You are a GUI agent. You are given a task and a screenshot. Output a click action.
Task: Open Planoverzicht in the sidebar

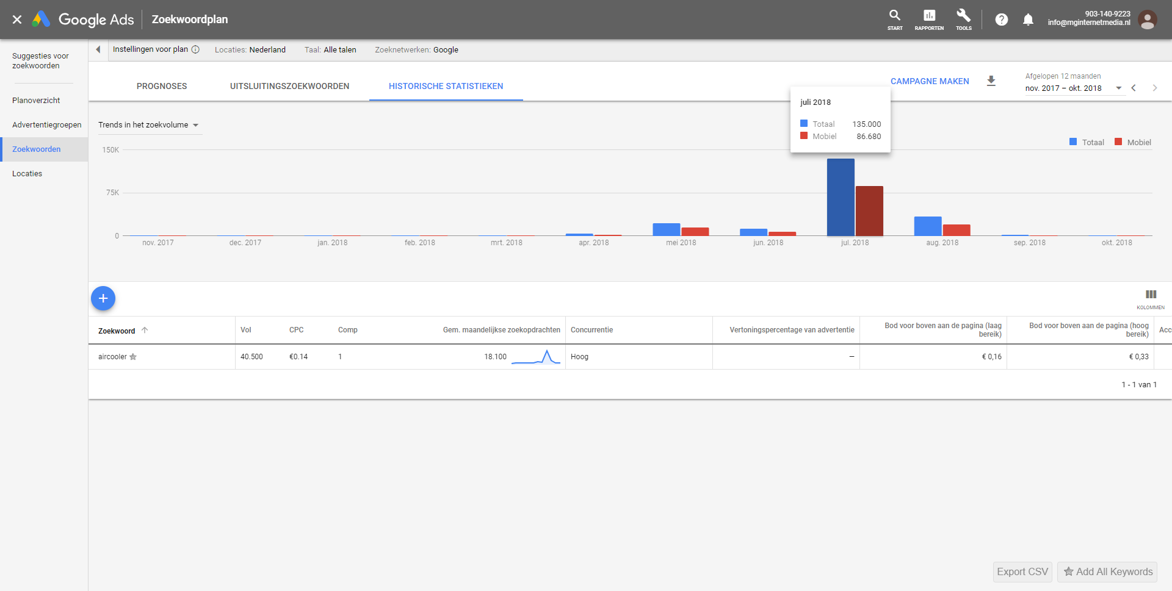point(36,101)
